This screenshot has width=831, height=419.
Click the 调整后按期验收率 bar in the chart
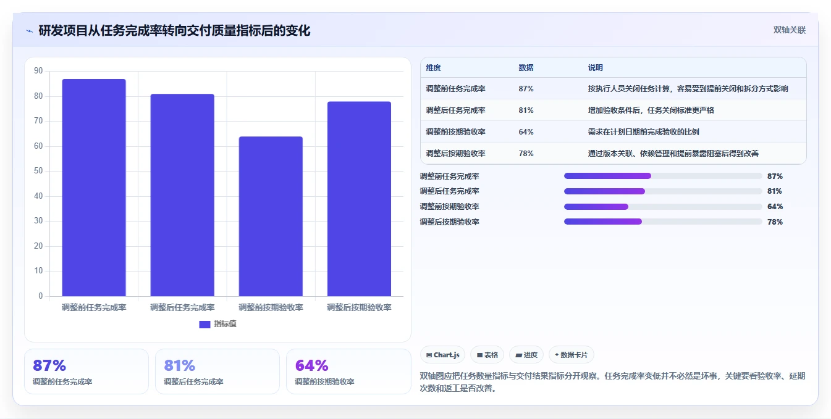coord(359,199)
